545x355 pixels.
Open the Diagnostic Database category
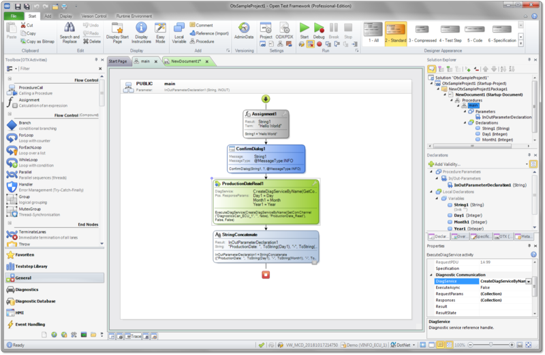click(x=54, y=301)
